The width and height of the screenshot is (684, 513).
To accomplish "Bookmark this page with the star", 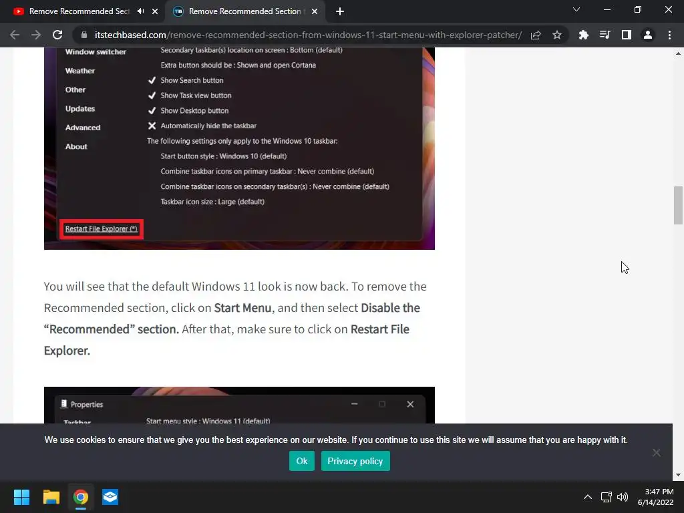I will pyautogui.click(x=556, y=35).
